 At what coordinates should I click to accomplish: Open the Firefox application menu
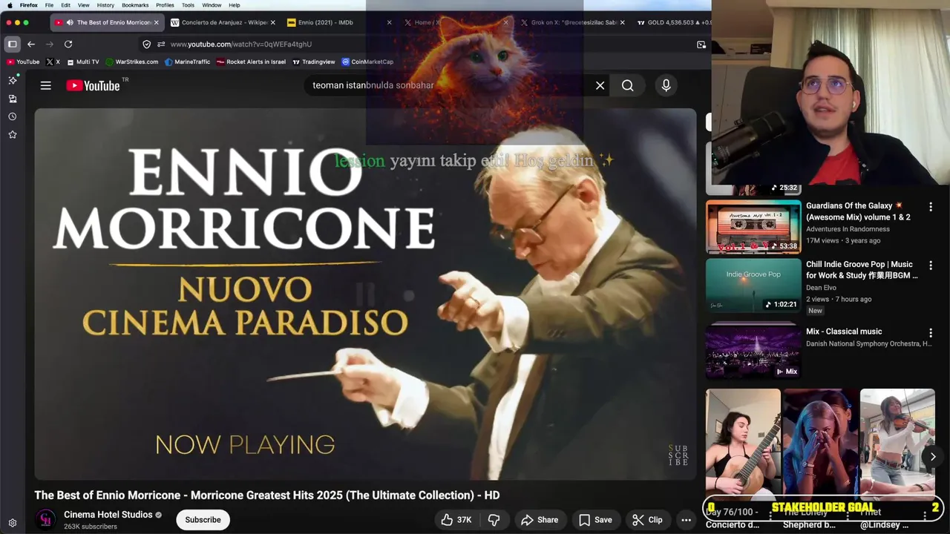point(28,5)
